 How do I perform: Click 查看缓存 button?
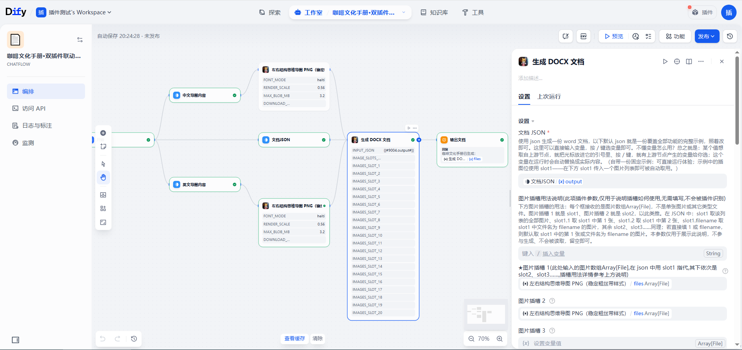click(294, 339)
